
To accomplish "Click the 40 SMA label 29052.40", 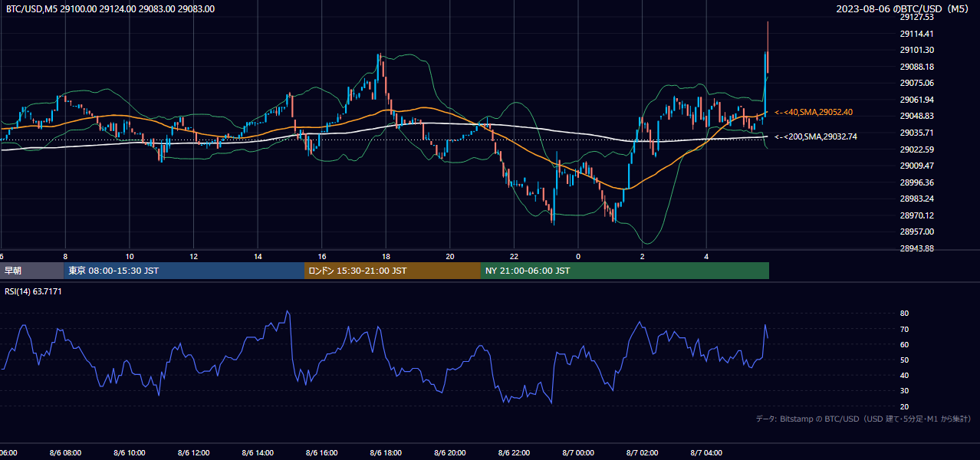I will coord(813,112).
